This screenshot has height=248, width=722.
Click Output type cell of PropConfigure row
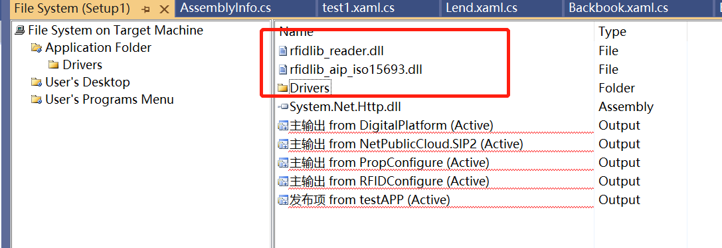tap(619, 163)
